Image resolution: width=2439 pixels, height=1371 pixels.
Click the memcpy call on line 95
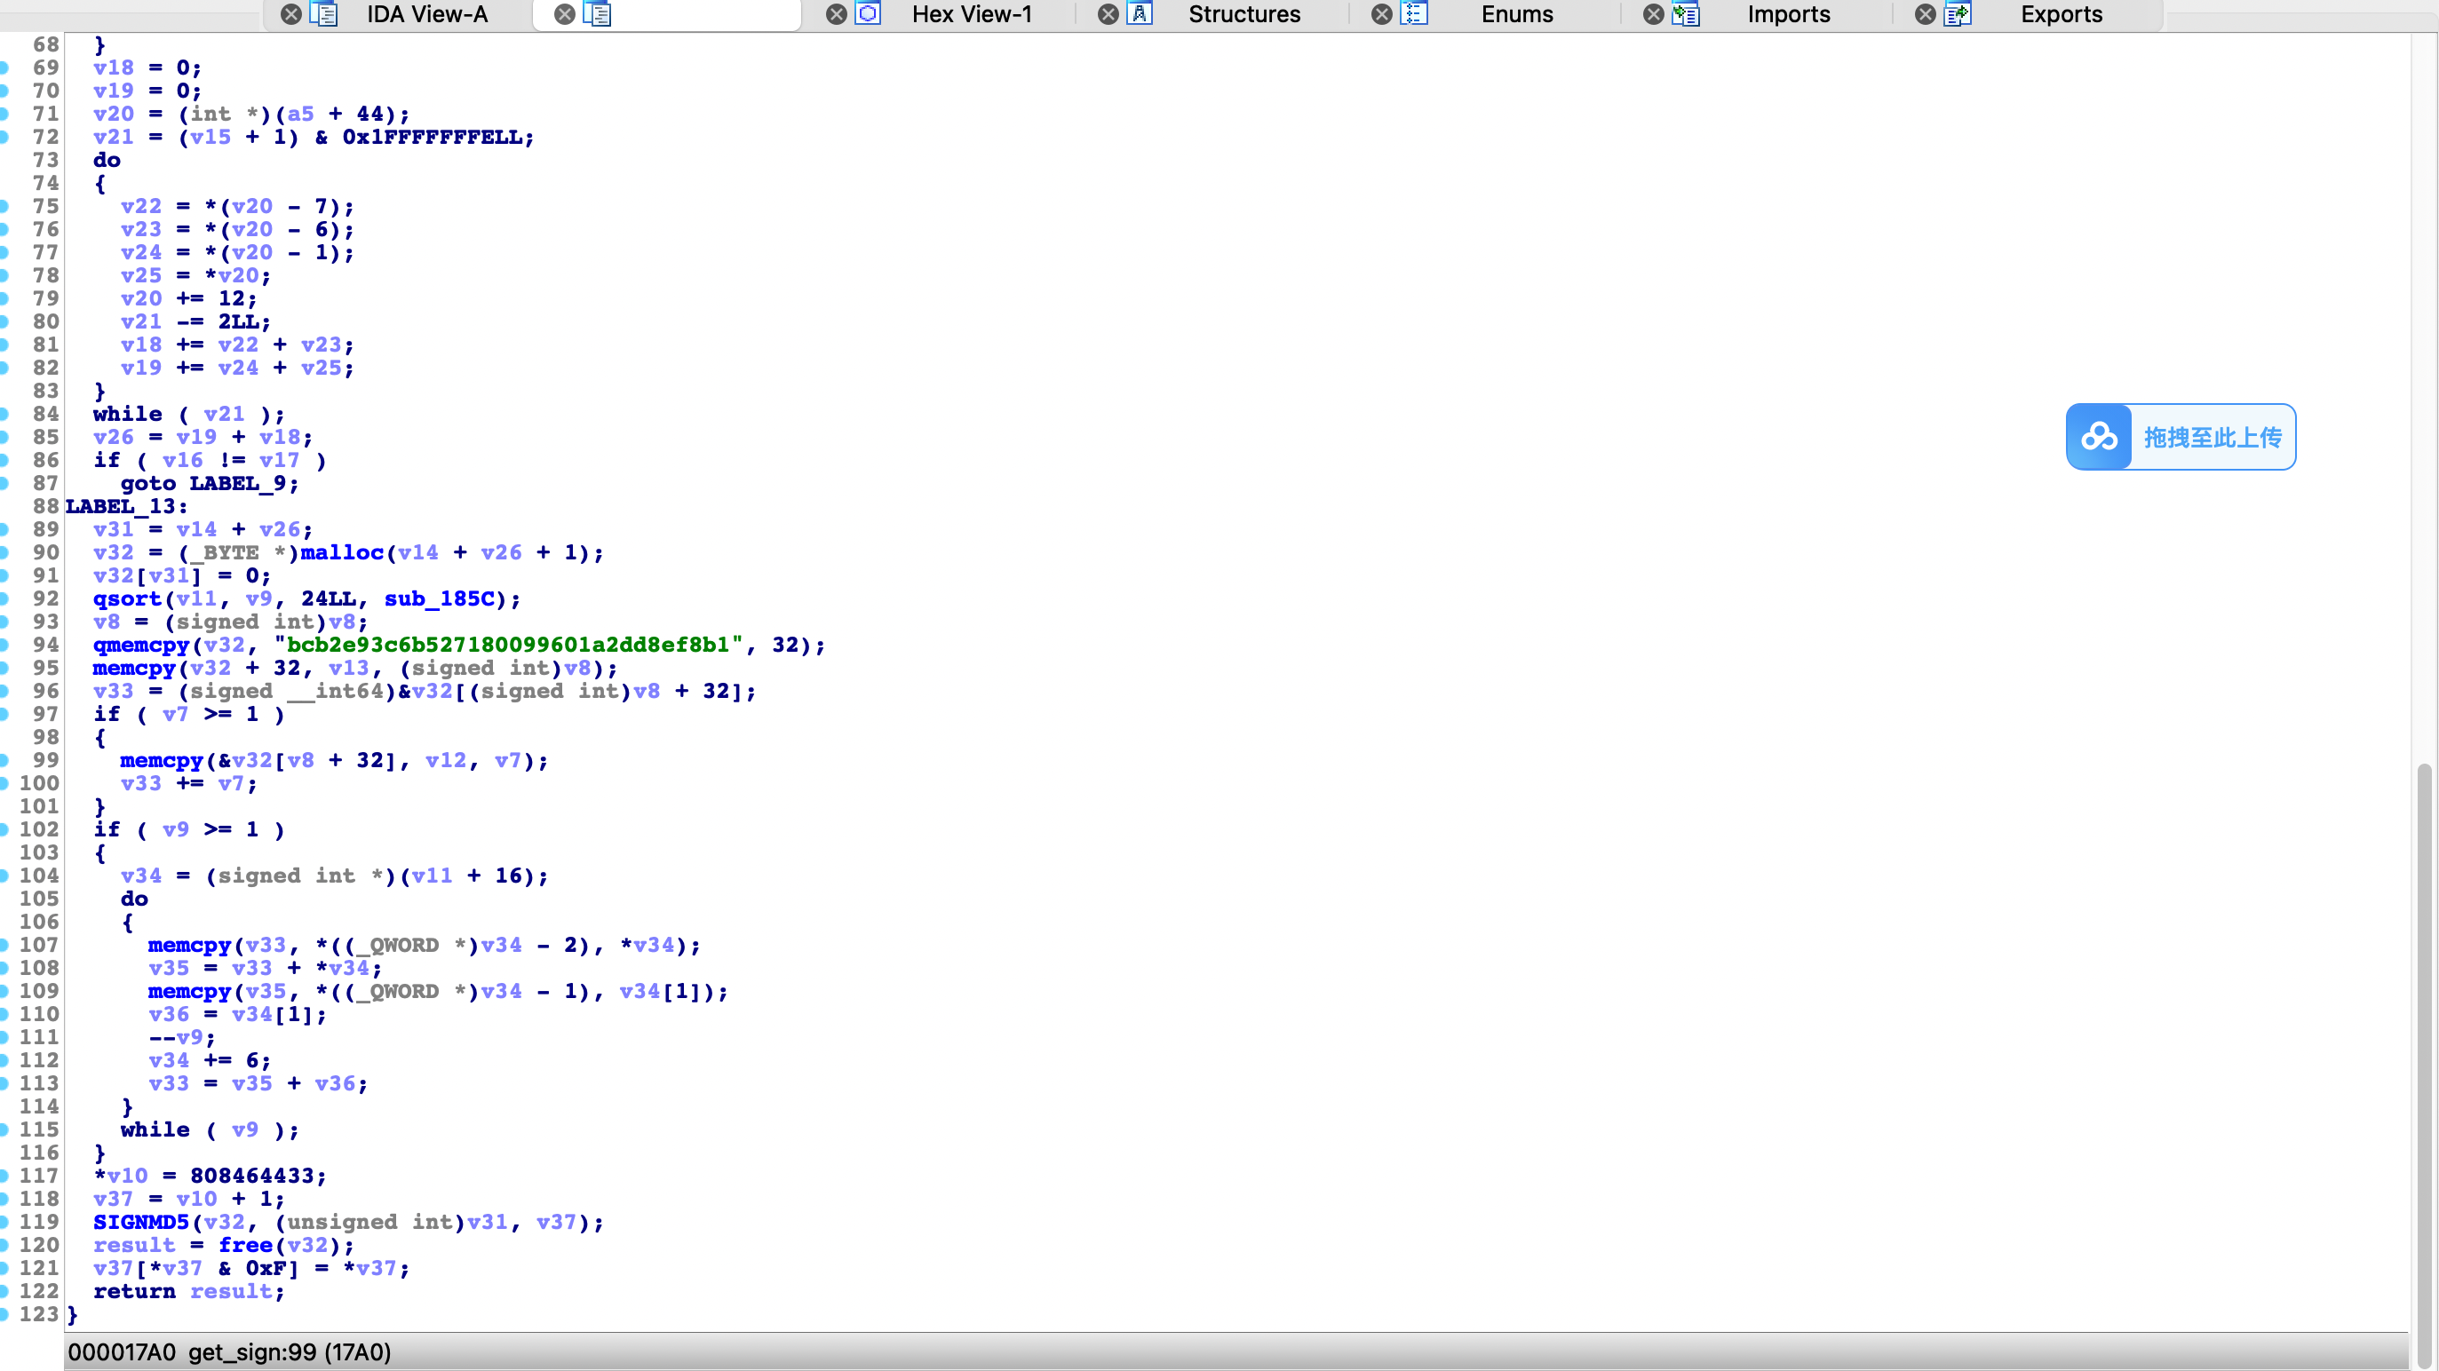point(134,669)
